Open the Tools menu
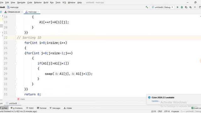Viewport: 201px width, 113px height. point(58,3)
